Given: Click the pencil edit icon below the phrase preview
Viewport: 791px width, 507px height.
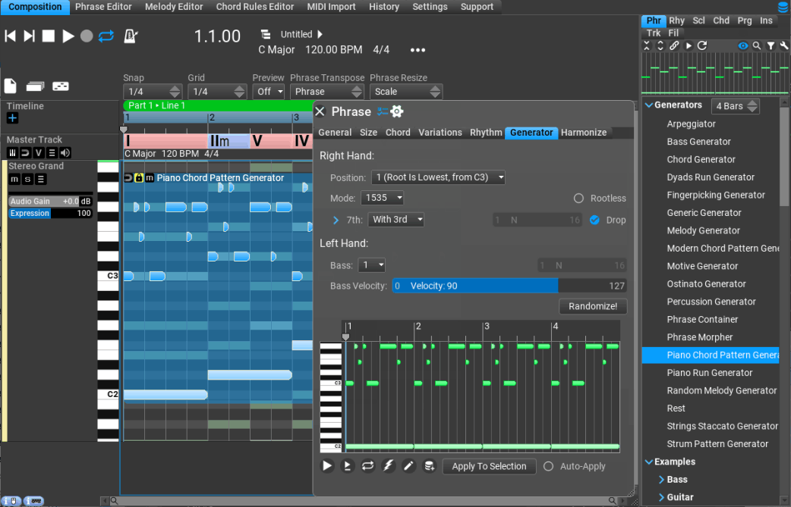Looking at the screenshot, I should pyautogui.click(x=408, y=466).
